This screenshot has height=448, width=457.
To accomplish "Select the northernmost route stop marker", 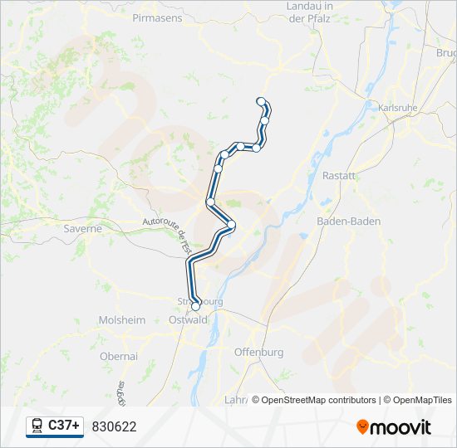I will (261, 101).
